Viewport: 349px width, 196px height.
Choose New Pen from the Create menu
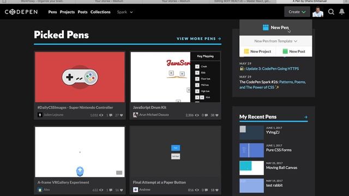275,28
